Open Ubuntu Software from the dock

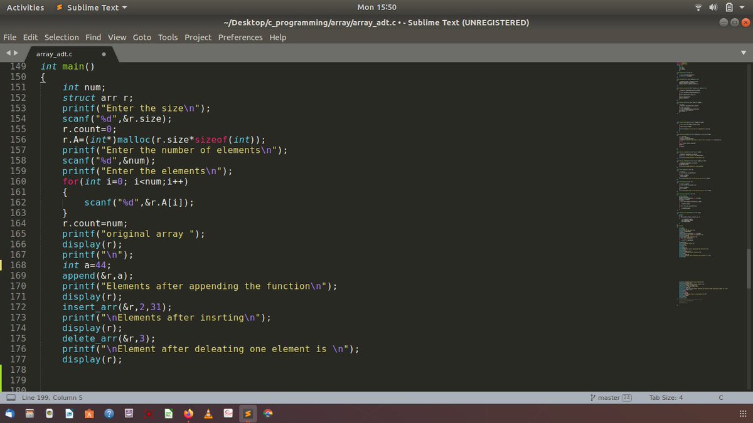(89, 414)
